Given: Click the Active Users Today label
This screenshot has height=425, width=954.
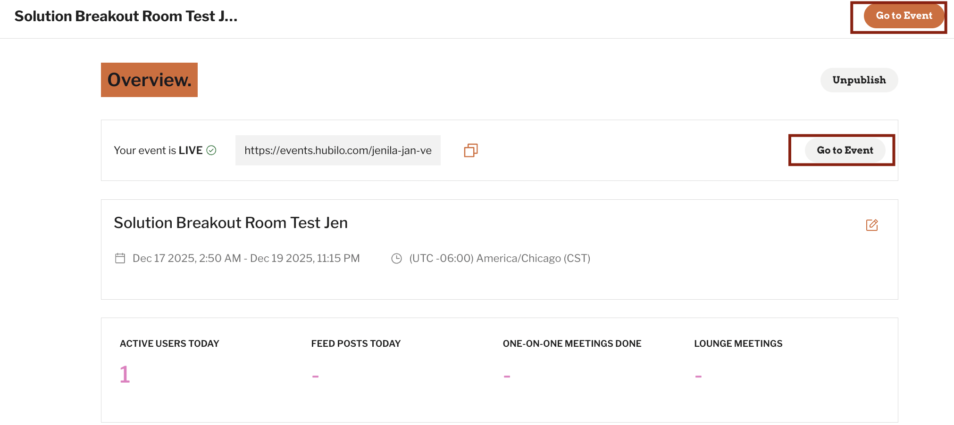Looking at the screenshot, I should (169, 343).
